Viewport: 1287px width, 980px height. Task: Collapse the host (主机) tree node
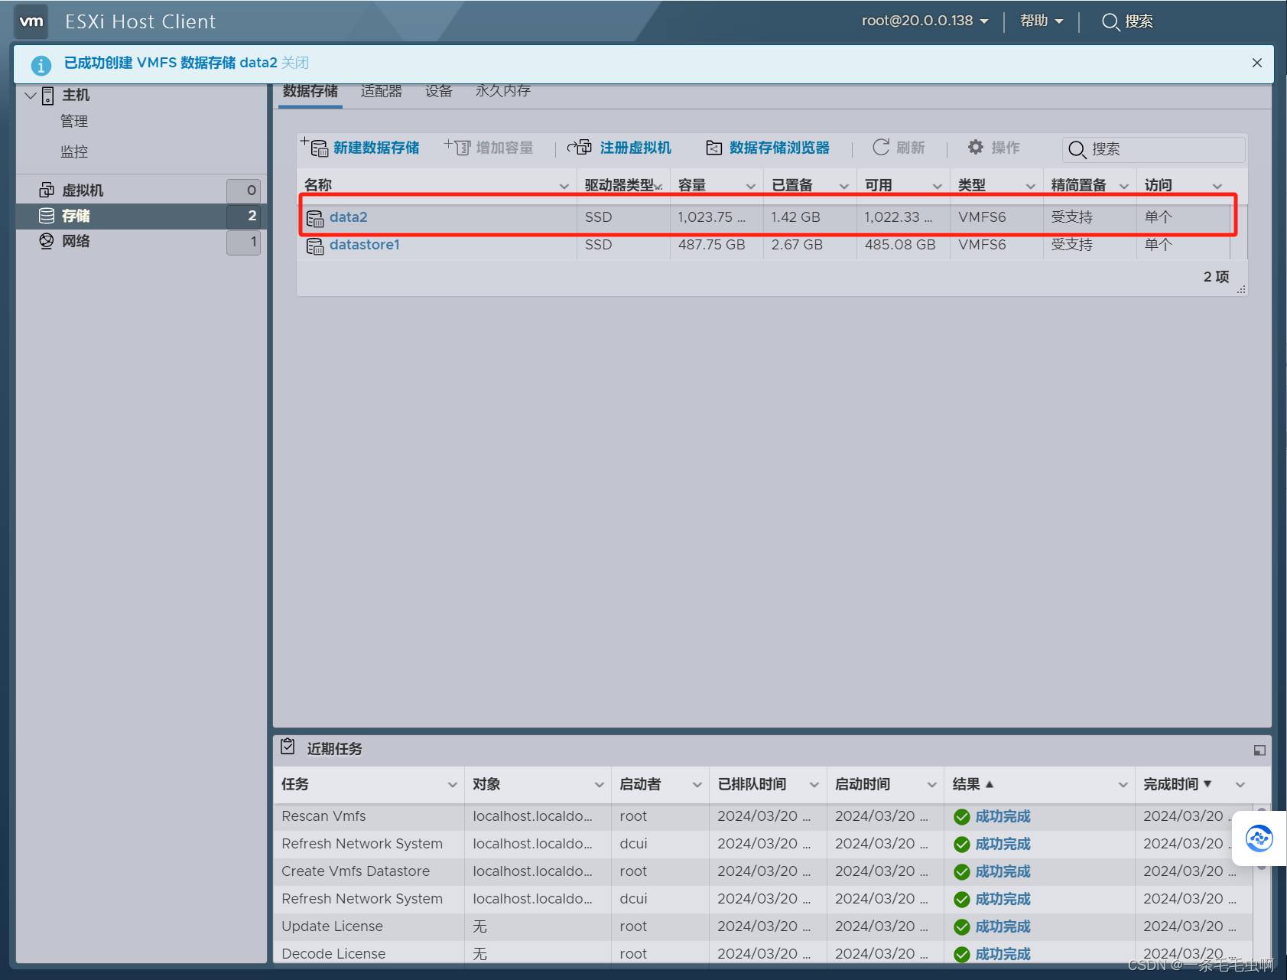tap(31, 96)
